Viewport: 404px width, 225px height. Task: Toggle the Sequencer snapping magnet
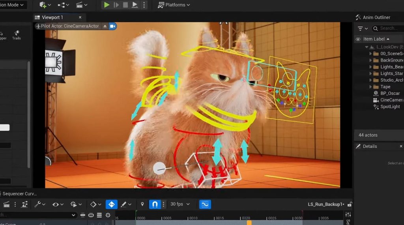155,204
